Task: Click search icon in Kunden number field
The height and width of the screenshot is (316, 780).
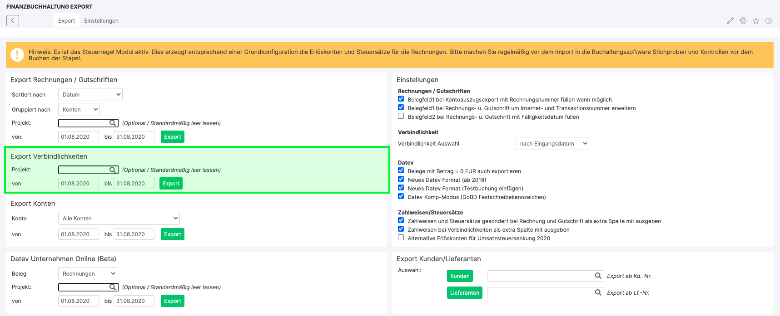Action: [x=598, y=276]
